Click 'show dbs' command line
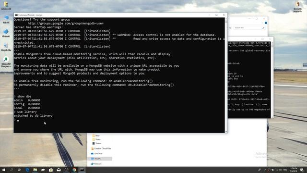Image resolution: width=307 pixels, height=173 pixels. point(23,96)
